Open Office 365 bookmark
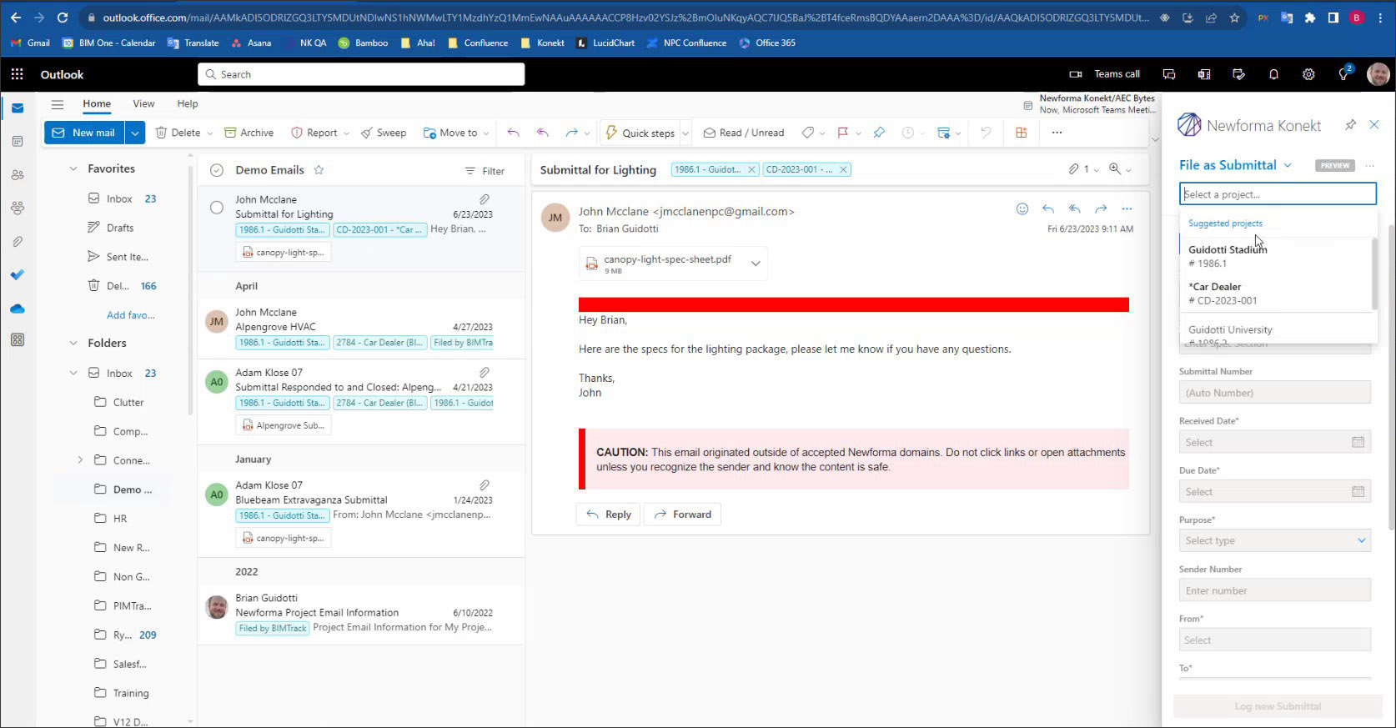Screen dimensions: 1396x728 [767, 43]
